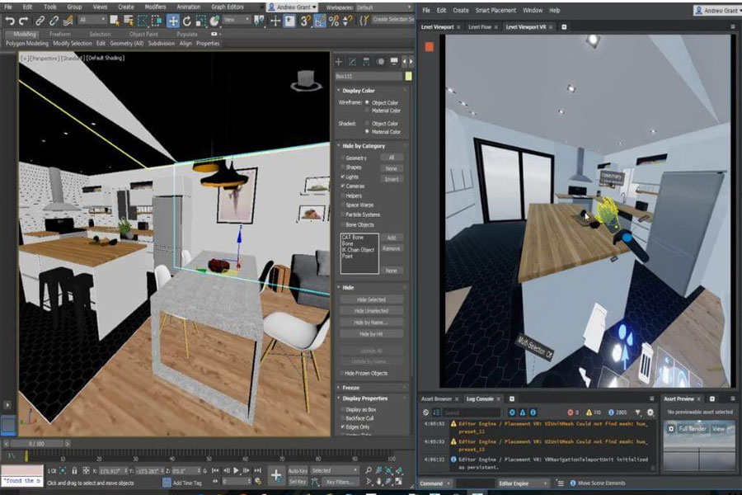Pick the Select Object tool

tap(115, 21)
